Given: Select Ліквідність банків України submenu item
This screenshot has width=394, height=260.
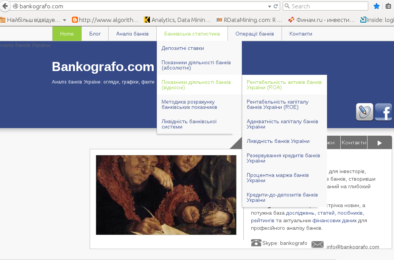Looking at the screenshot, I should [x=278, y=141].
